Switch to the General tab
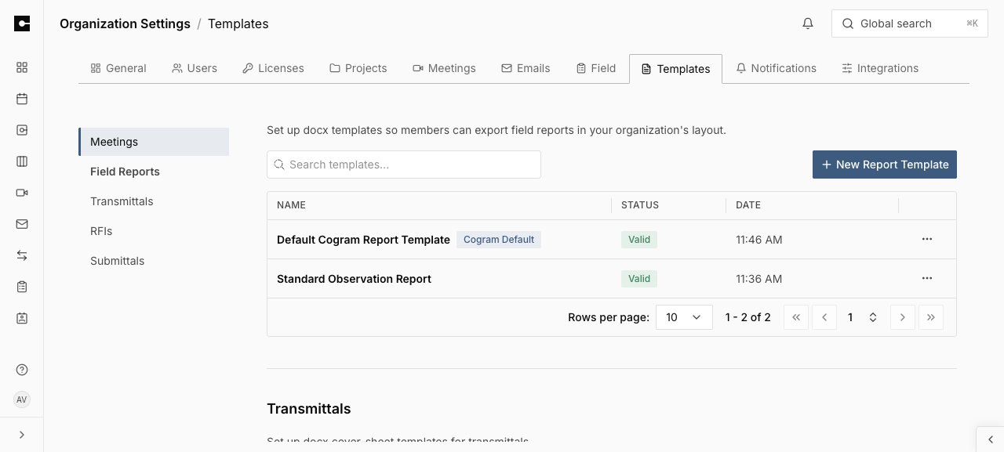The image size is (1004, 452). pos(118,68)
